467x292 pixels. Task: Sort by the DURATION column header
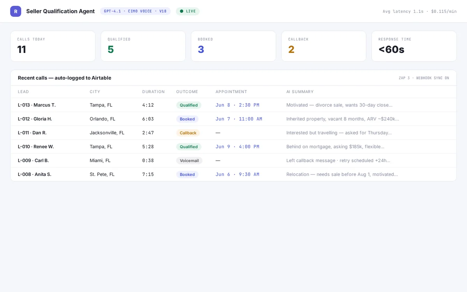(153, 92)
